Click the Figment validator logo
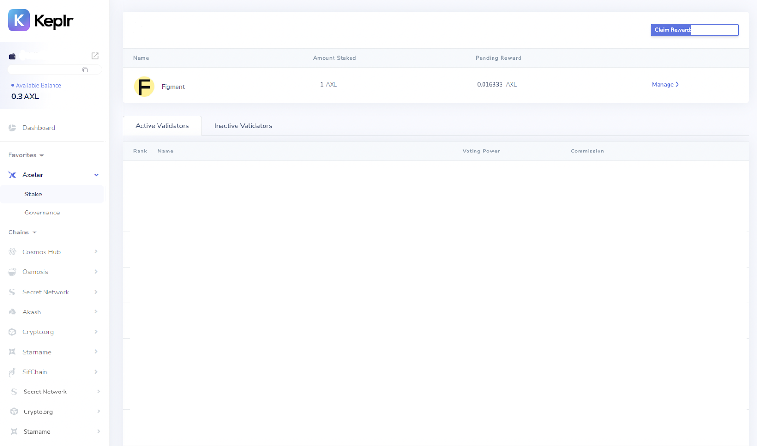Screen dimensions: 757x446 144,86
